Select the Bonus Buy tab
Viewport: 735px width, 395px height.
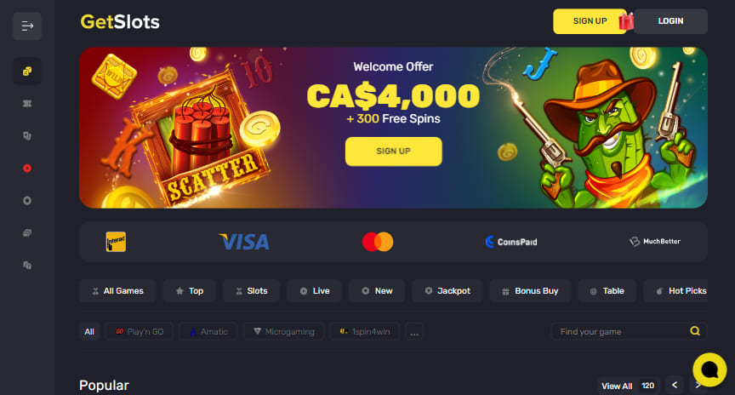click(530, 291)
